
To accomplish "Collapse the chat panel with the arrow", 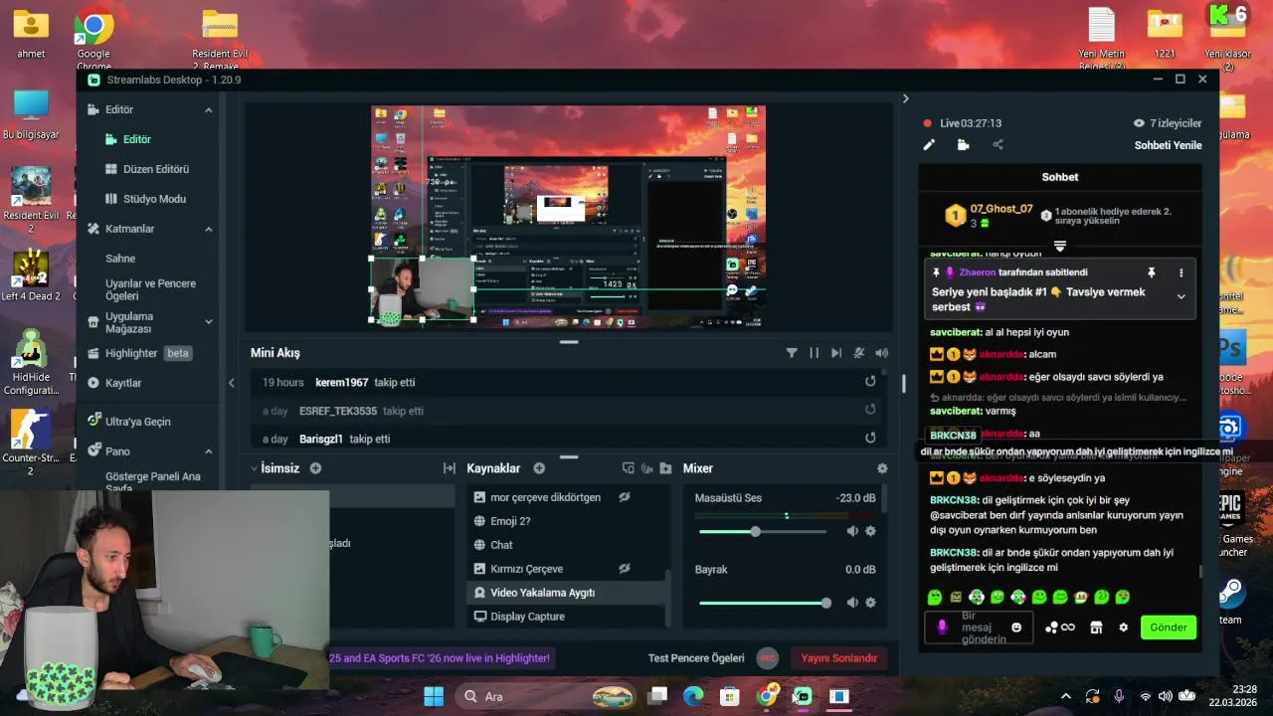I will [x=905, y=98].
